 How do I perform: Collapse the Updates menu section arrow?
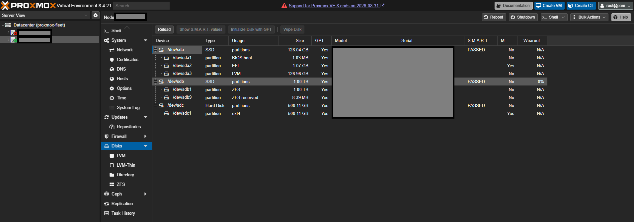[145, 117]
